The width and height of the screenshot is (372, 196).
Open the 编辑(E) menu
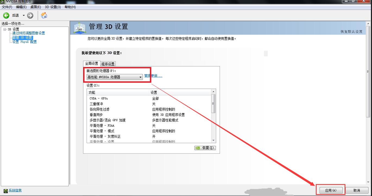click(21, 7)
